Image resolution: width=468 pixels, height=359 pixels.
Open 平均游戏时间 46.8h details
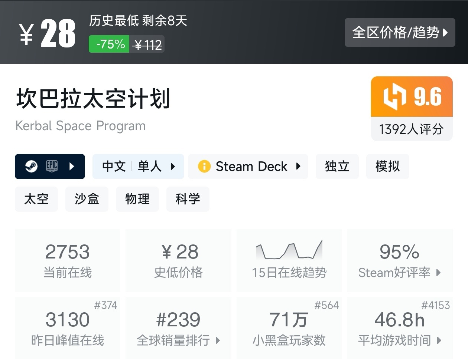400,328
